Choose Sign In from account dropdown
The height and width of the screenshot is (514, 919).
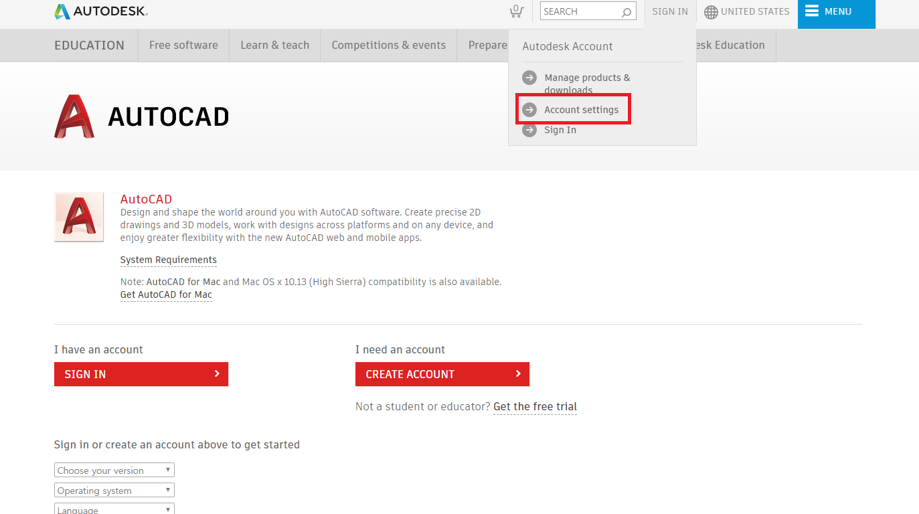[560, 130]
